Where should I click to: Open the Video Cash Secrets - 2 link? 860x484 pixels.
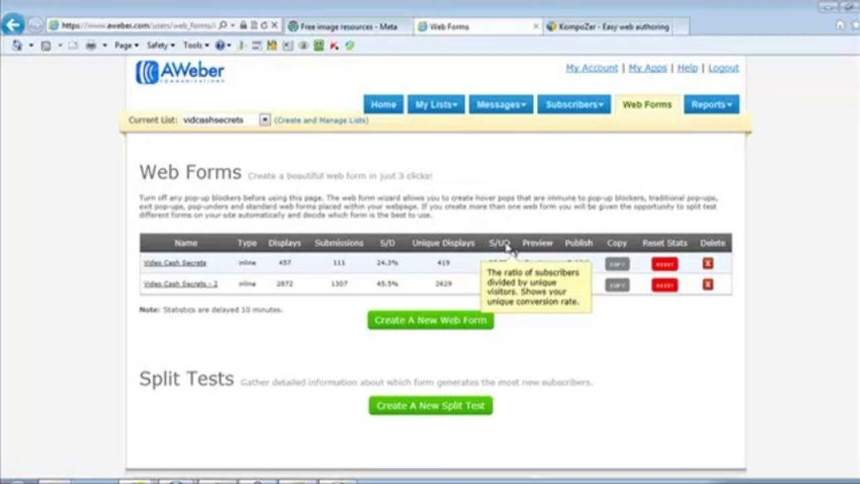[x=180, y=284]
